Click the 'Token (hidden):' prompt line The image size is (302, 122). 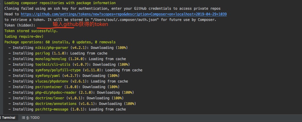[20, 25]
